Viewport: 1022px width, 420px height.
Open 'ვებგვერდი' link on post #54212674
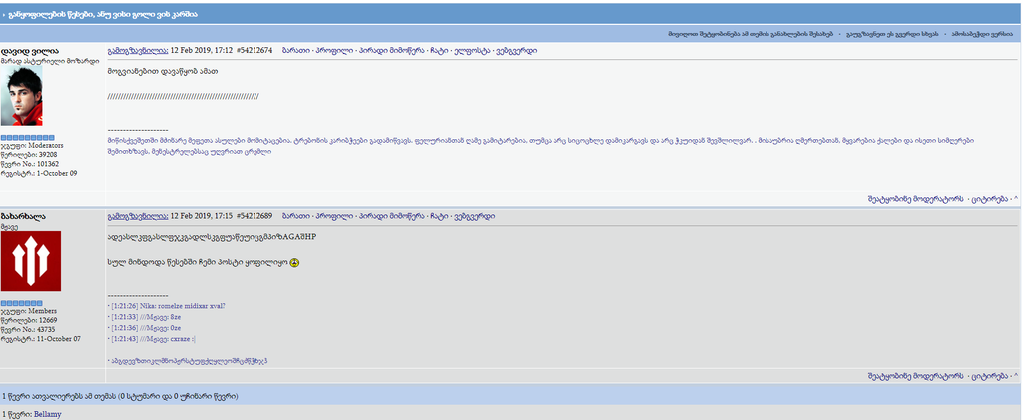coord(516,51)
